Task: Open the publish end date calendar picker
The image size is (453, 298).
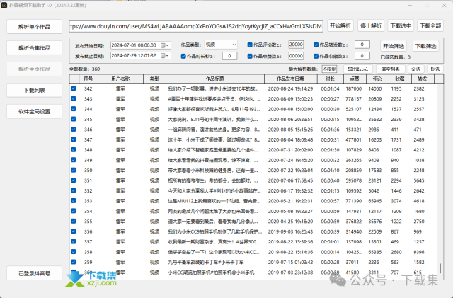Action: click(x=165, y=55)
